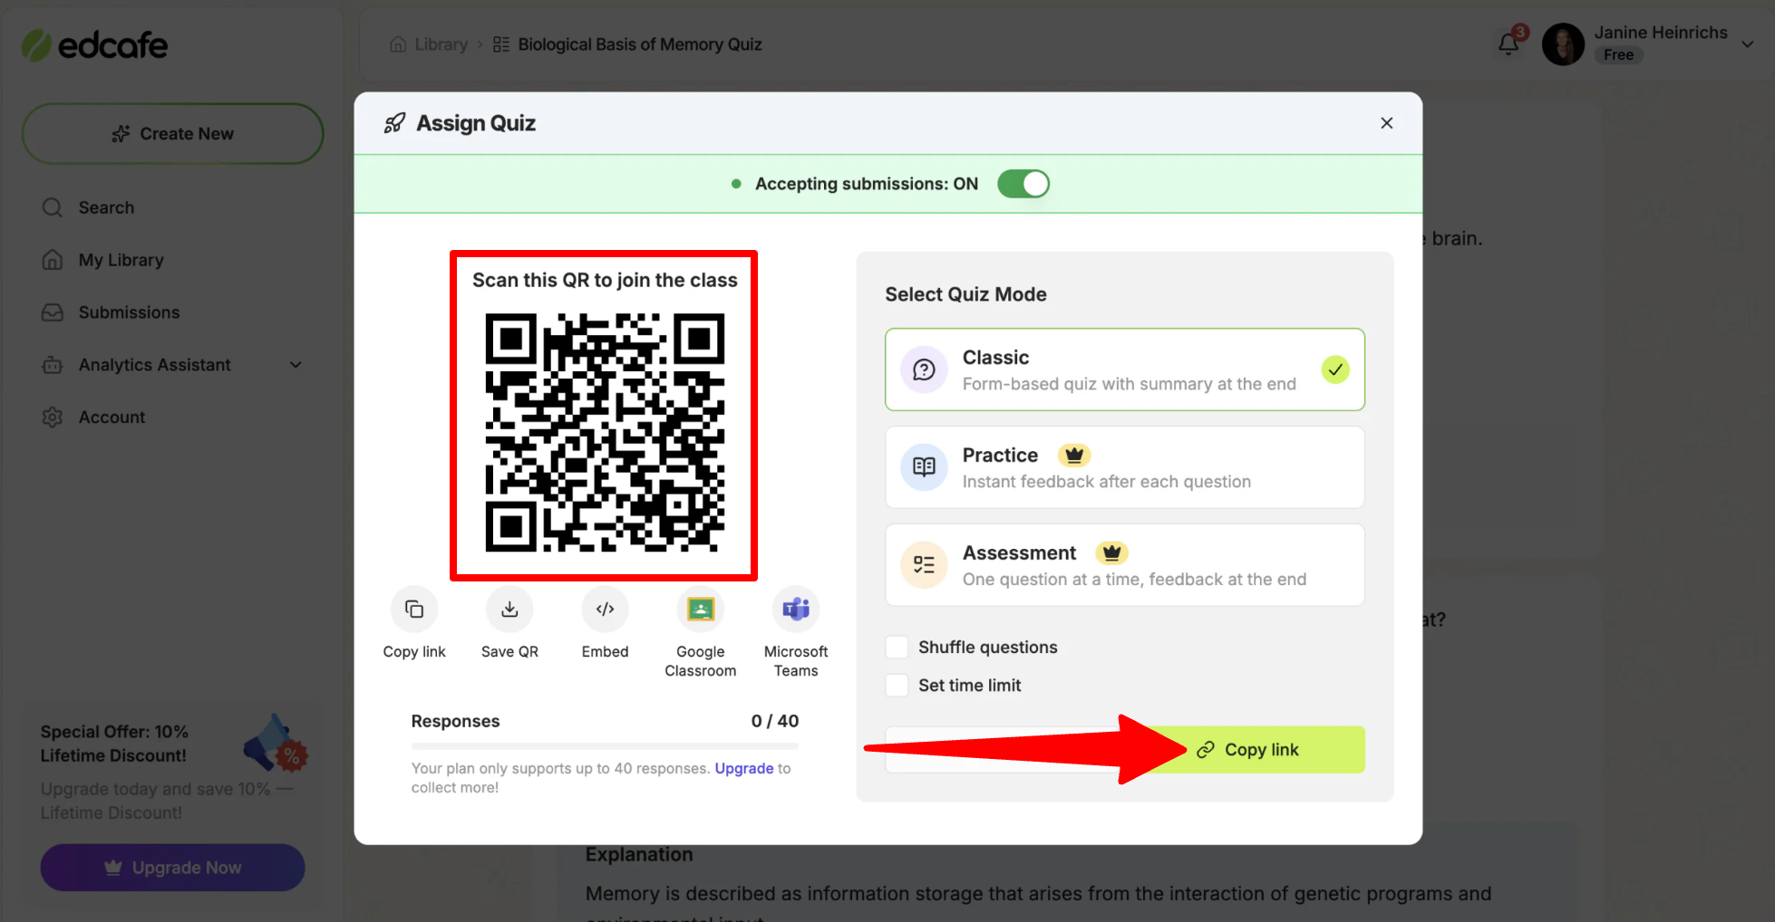Viewport: 1775px width, 922px height.
Task: Enable the Shuffle questions checkbox
Action: pyautogui.click(x=897, y=647)
